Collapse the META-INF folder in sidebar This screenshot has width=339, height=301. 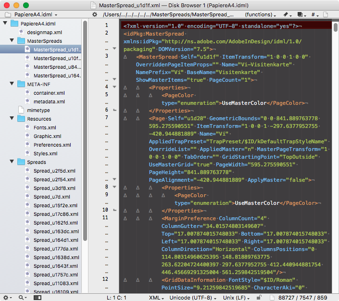click(x=13, y=84)
